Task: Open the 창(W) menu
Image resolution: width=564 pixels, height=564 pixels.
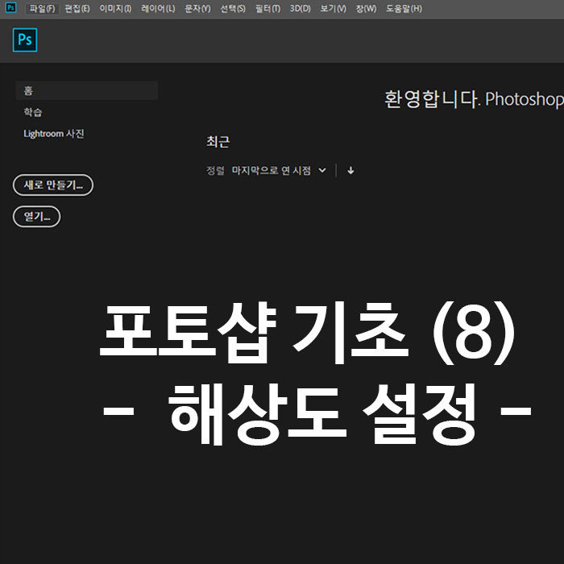Action: click(x=366, y=9)
